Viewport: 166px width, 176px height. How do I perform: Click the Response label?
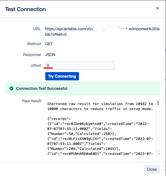click(32, 55)
